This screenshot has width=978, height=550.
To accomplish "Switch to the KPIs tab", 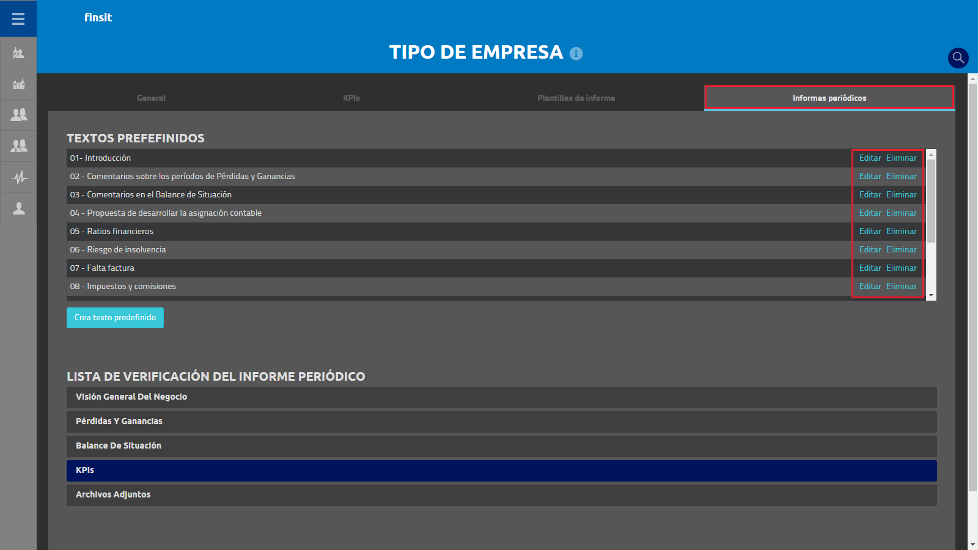I will pyautogui.click(x=351, y=98).
